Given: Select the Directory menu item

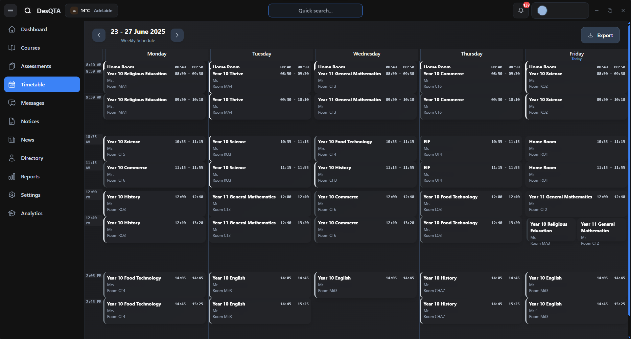Looking at the screenshot, I should 32,158.
